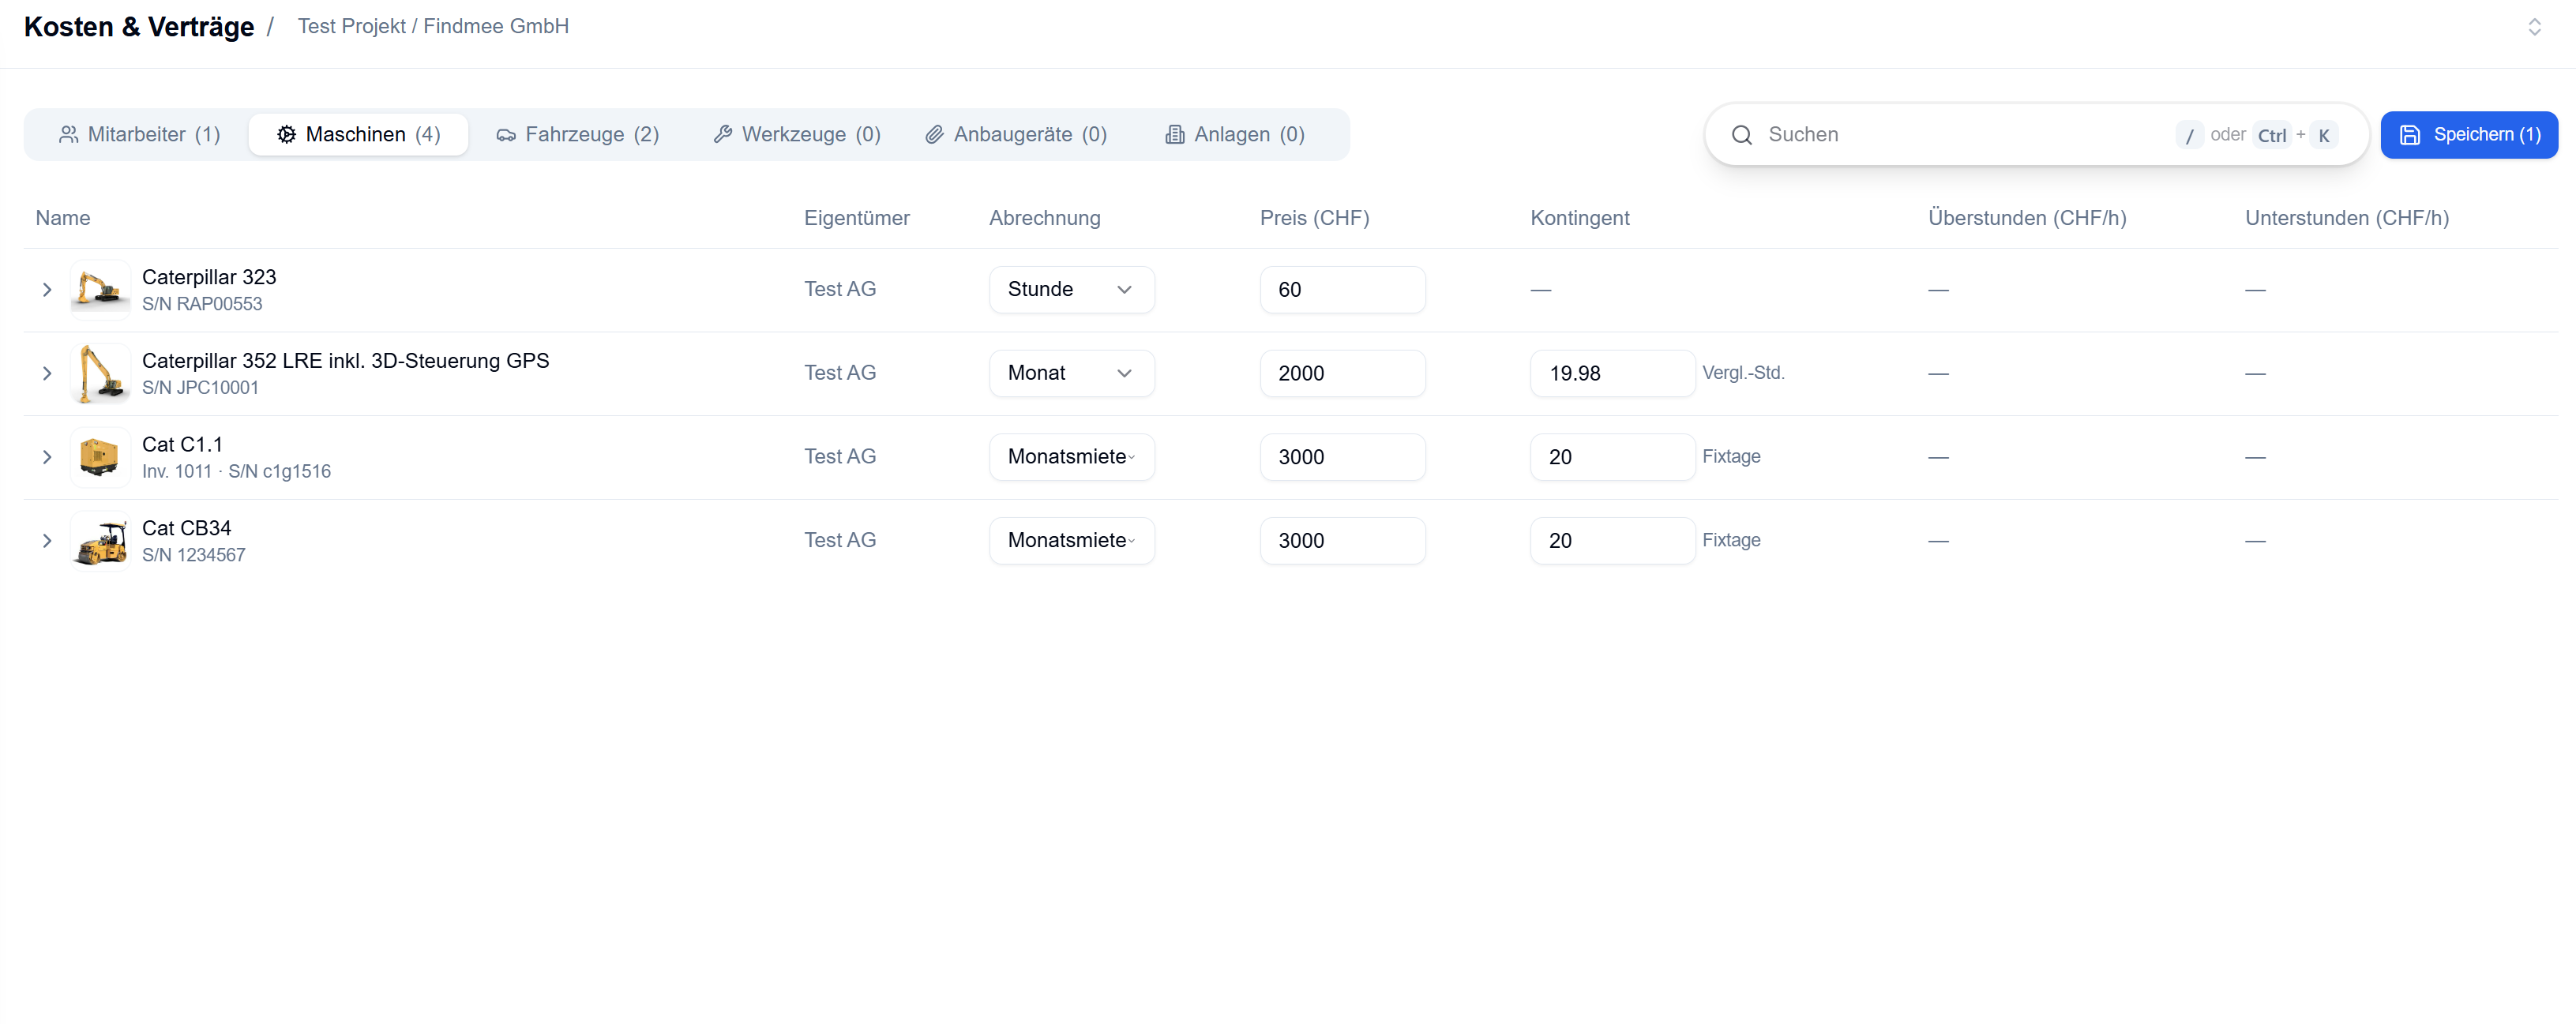Viewport: 2576px width, 1024px height.
Task: Click the wrench icon on Werkzeuge tab
Action: [722, 134]
